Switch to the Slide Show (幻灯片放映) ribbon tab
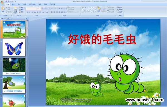 [x=32, y=4]
